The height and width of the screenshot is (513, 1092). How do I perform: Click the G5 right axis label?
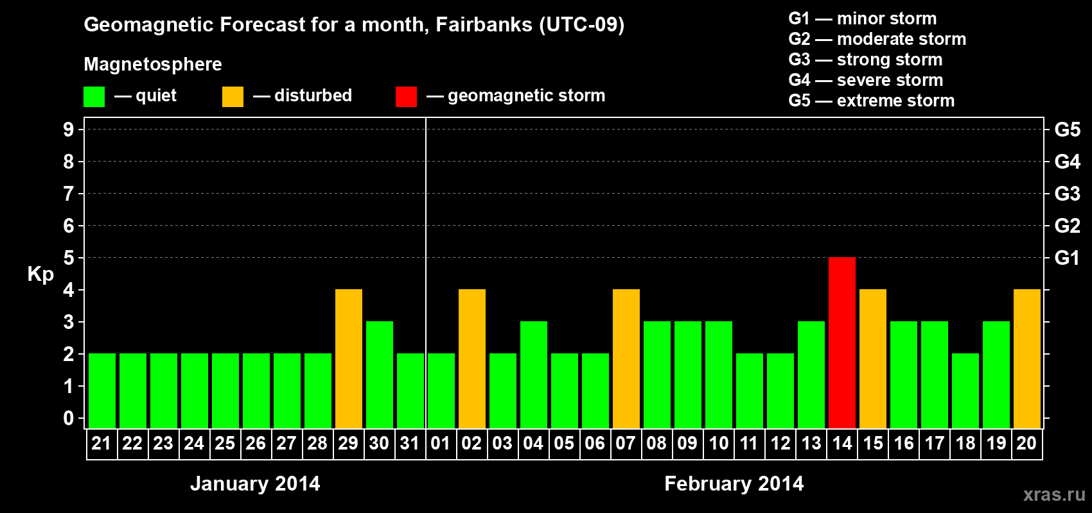[x=1068, y=130]
